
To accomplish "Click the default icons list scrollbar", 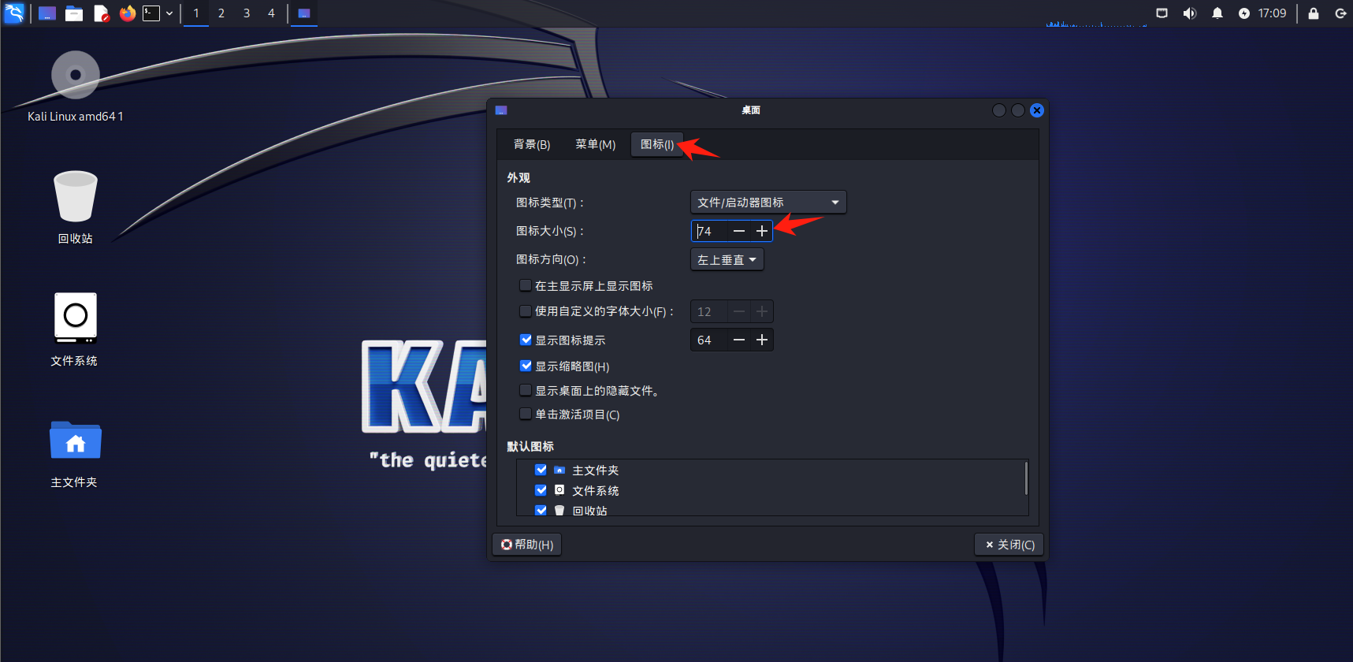I will coord(1025,478).
